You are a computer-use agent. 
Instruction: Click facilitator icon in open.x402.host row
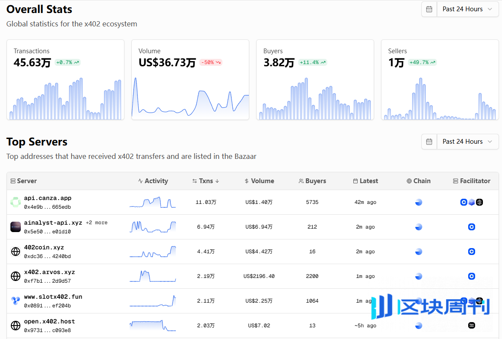click(x=472, y=326)
